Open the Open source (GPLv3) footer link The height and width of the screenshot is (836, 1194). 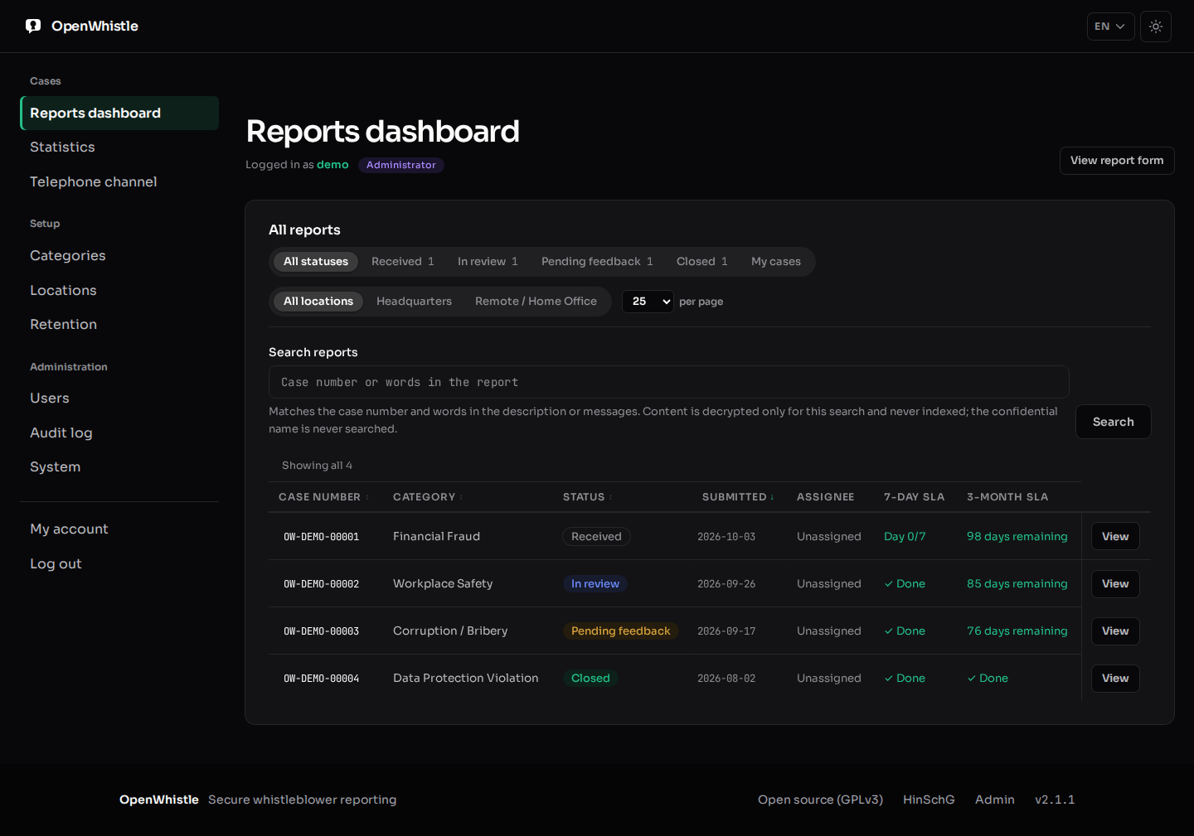[820, 800]
